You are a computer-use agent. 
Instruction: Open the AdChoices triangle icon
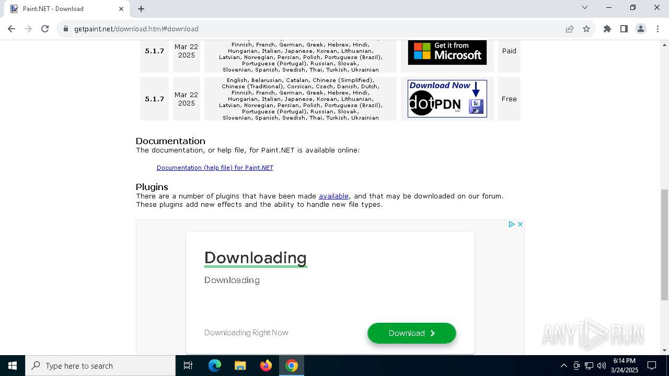tap(512, 224)
